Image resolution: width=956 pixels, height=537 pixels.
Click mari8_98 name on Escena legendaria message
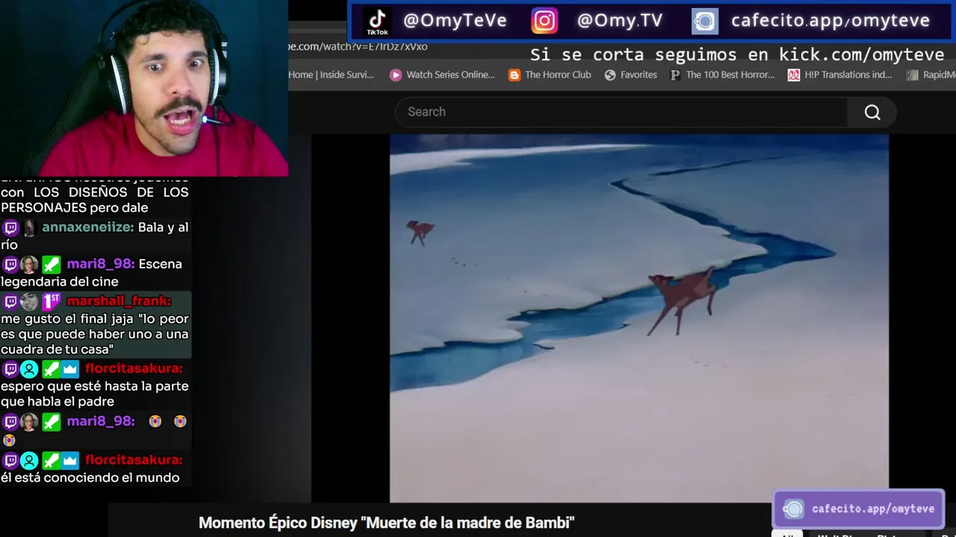101,264
